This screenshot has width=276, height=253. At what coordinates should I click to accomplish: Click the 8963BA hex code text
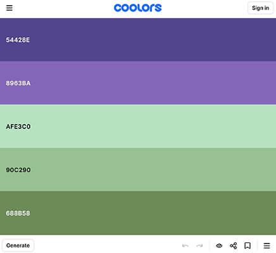(18, 83)
